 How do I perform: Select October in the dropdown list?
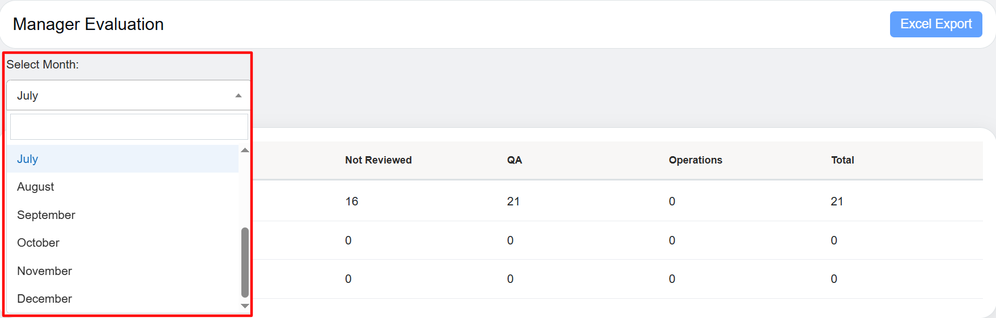38,243
